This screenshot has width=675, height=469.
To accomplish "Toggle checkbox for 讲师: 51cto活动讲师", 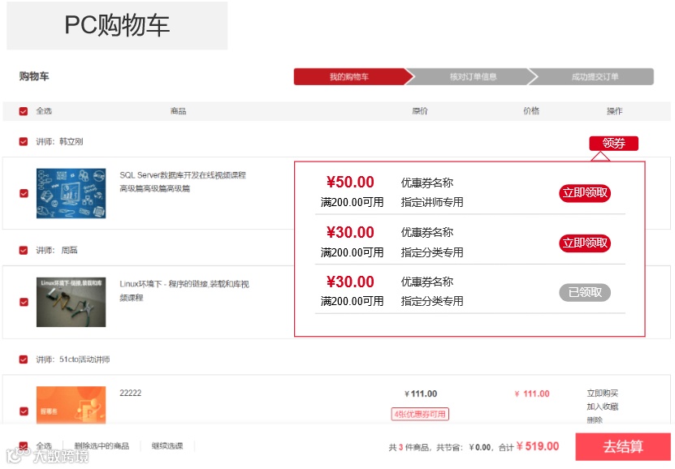I will [24, 359].
